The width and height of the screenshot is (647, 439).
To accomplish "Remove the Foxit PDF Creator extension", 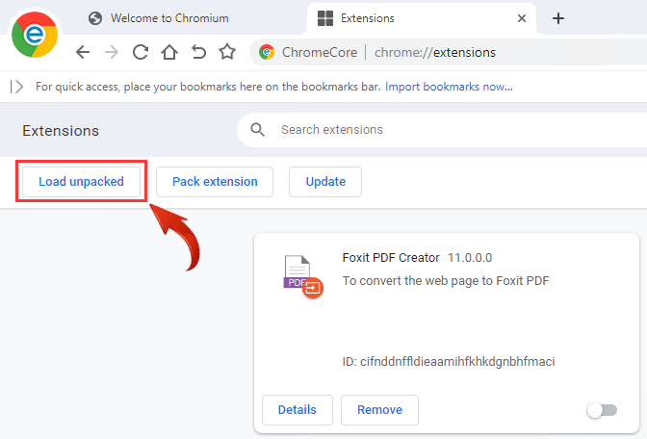I will 379,410.
